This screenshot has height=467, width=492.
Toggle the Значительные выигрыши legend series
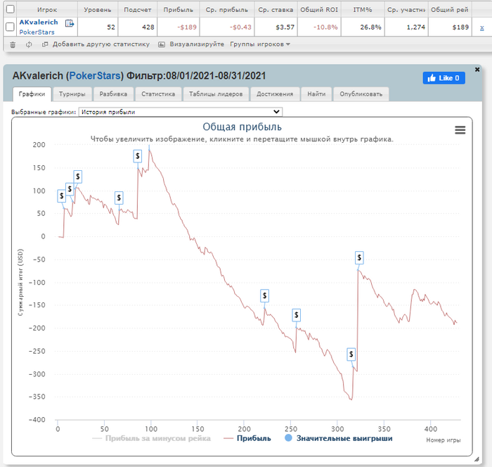point(339,438)
